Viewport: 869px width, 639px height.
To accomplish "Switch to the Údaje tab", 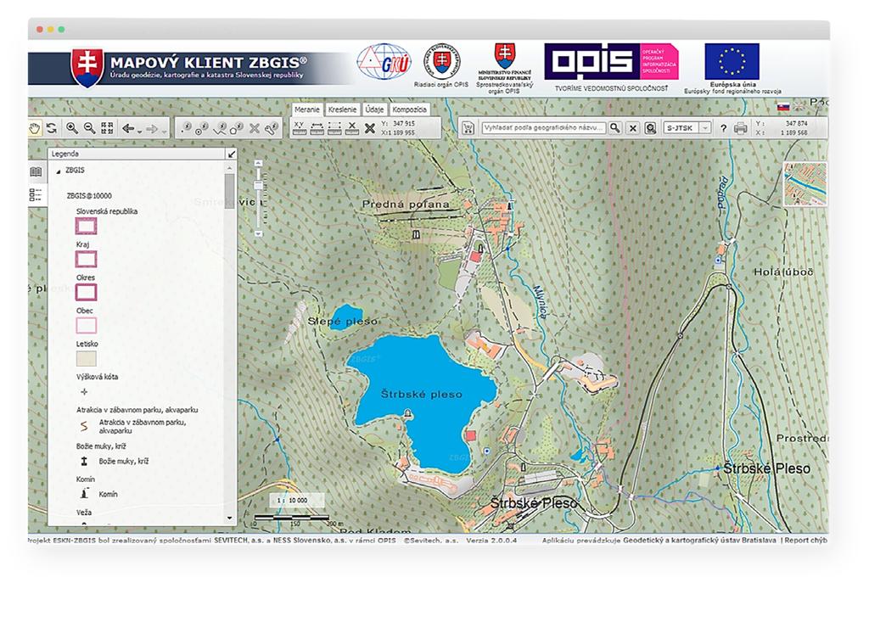I will click(x=374, y=109).
